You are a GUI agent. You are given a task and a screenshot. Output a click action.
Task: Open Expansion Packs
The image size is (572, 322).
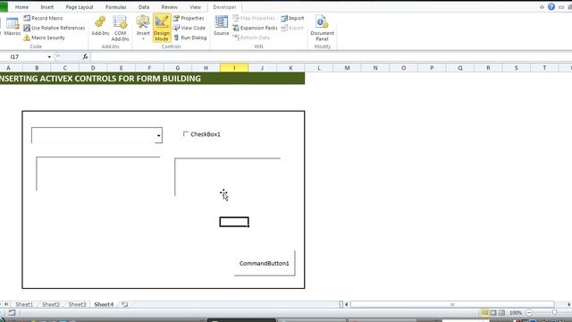[255, 28]
